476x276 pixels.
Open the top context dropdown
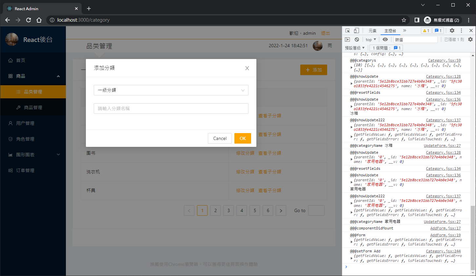pos(371,39)
